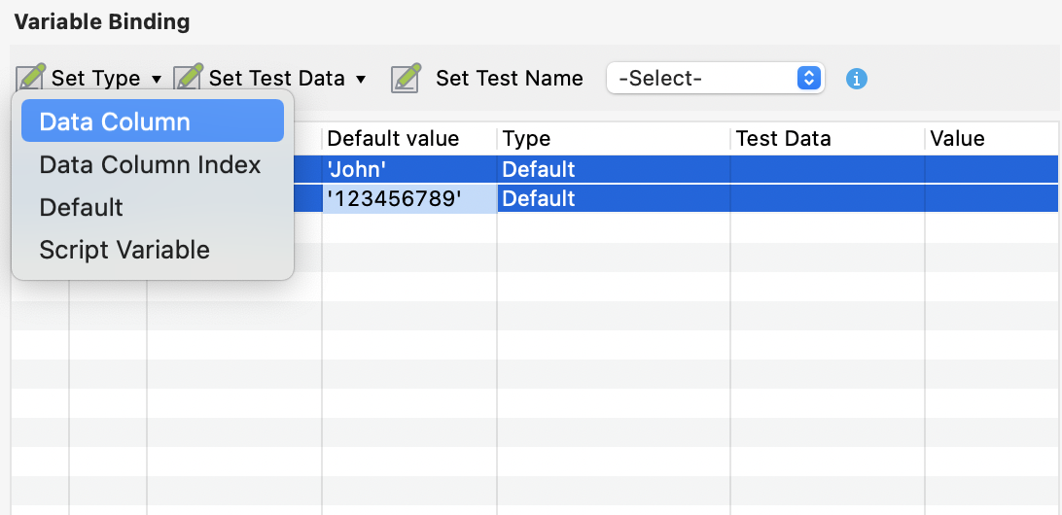Select the '123456789' default value cell
This screenshot has height=515, width=1062.
(408, 198)
